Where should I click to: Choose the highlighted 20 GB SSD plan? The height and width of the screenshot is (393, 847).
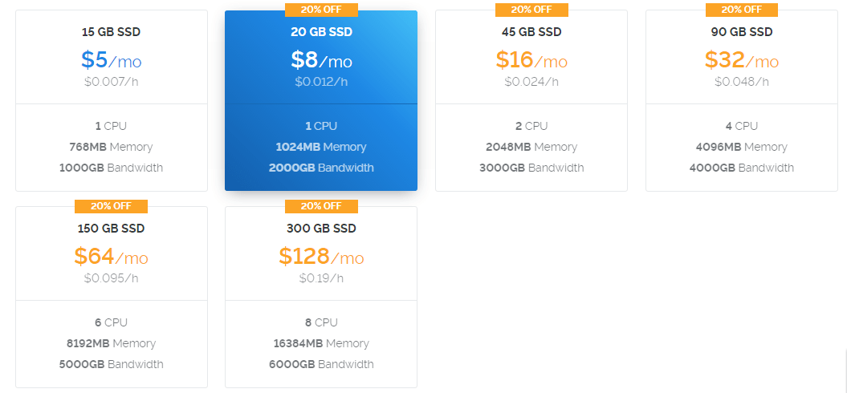coord(321,100)
